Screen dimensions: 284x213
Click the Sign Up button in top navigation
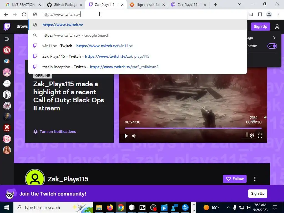tap(260, 27)
